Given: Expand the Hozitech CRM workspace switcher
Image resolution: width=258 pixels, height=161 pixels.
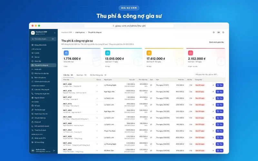Looking at the screenshot, I should tap(55, 33).
